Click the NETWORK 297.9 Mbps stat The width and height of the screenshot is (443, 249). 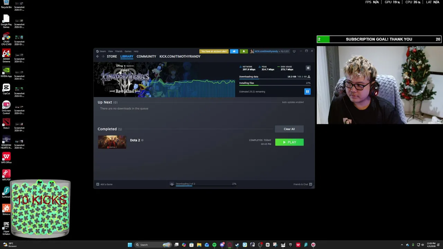point(248,68)
